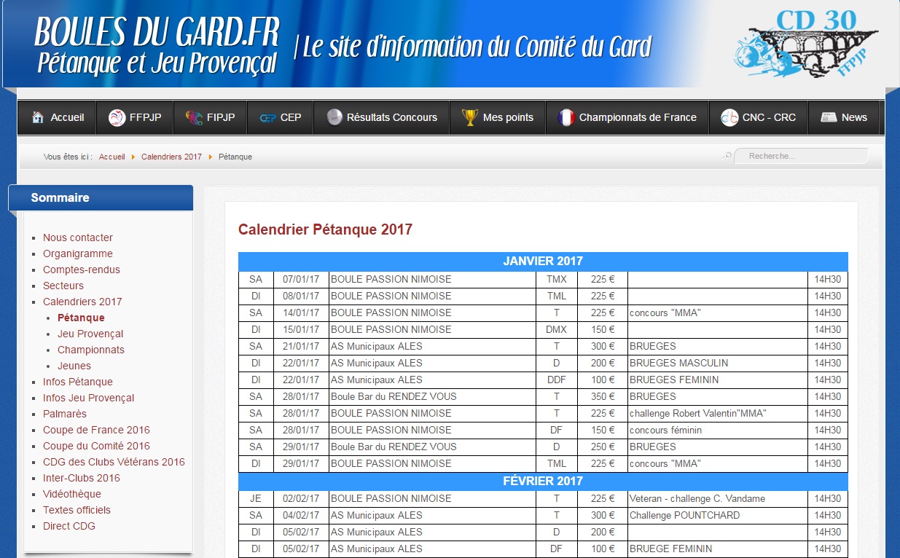
Task: Open Calendriers 2017 in the breadcrumb
Action: (x=171, y=157)
